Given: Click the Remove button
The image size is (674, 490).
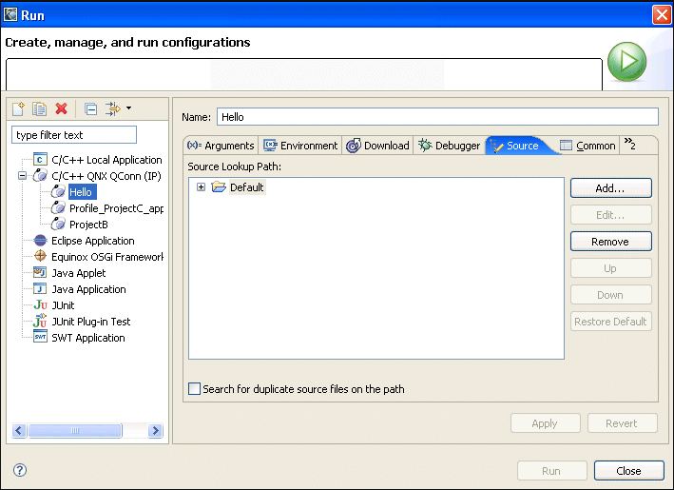Looking at the screenshot, I should click(x=610, y=242).
